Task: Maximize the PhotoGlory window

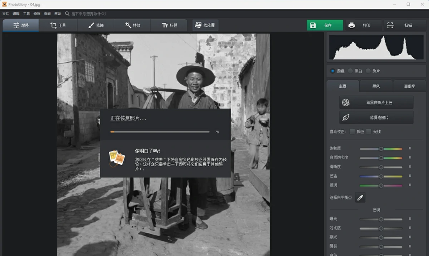Action: tap(408, 4)
